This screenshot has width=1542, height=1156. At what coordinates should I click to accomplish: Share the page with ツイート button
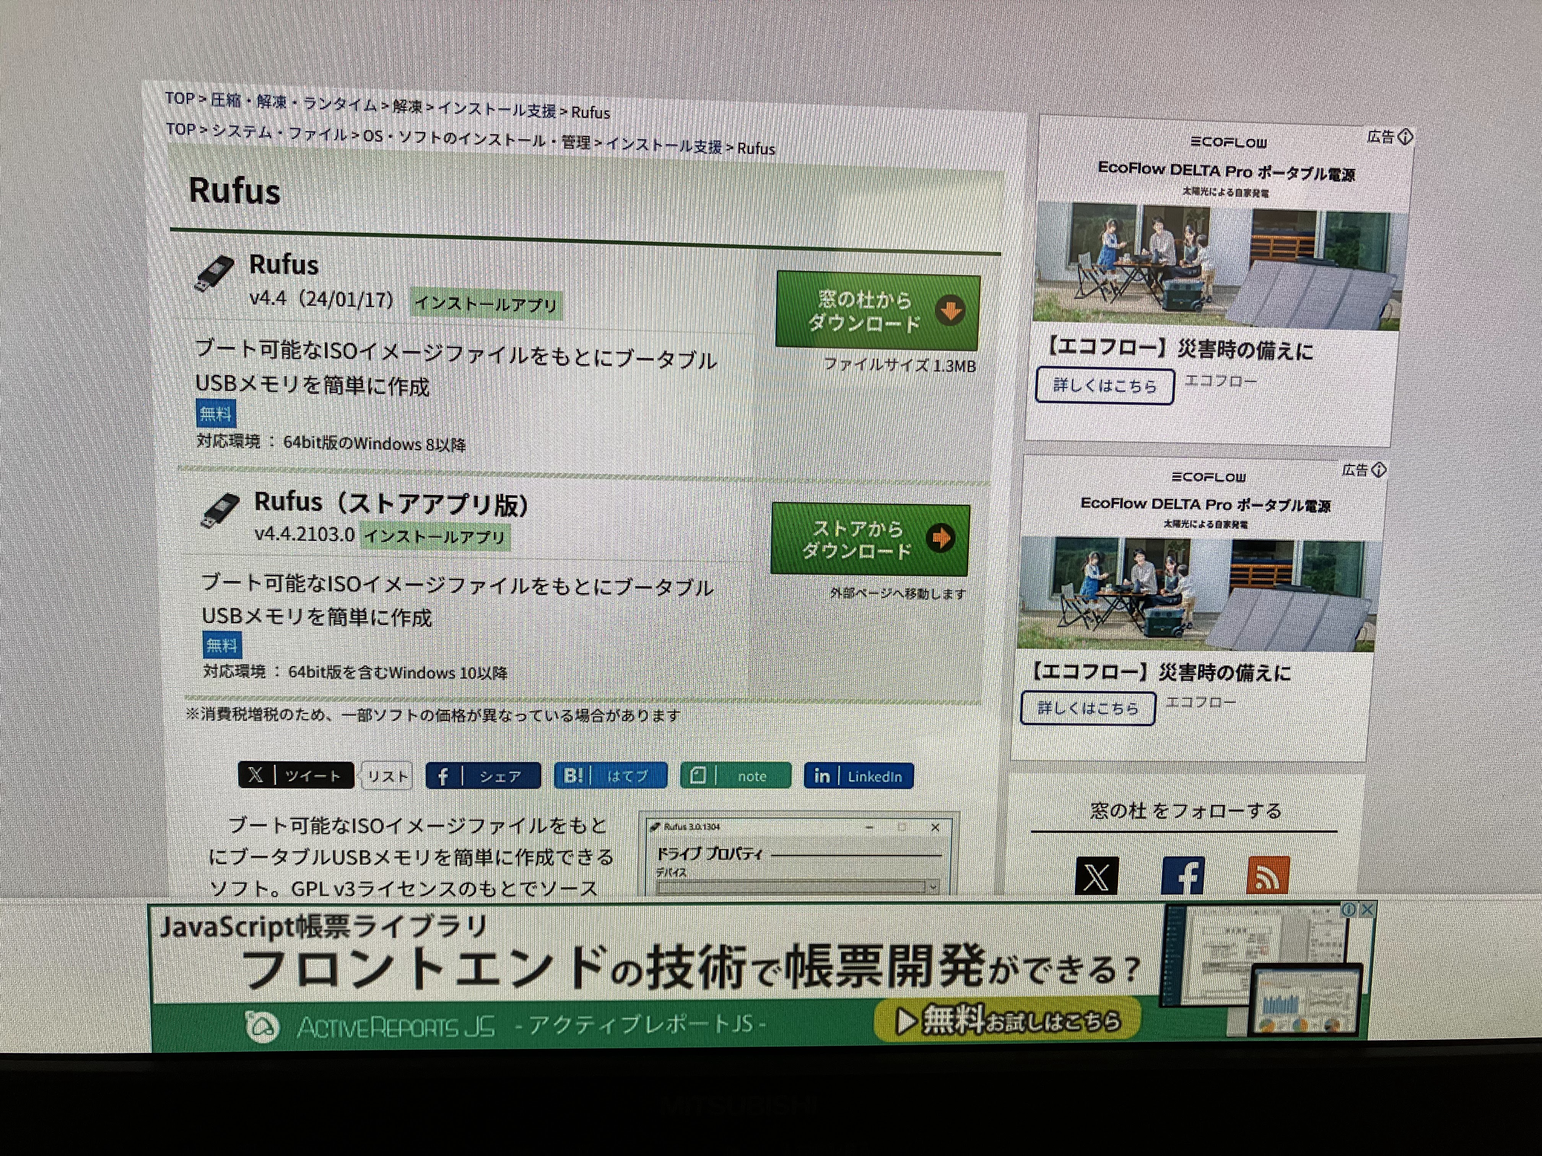click(x=296, y=776)
